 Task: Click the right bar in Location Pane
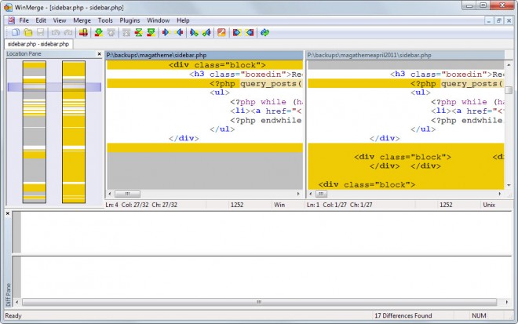click(x=73, y=132)
